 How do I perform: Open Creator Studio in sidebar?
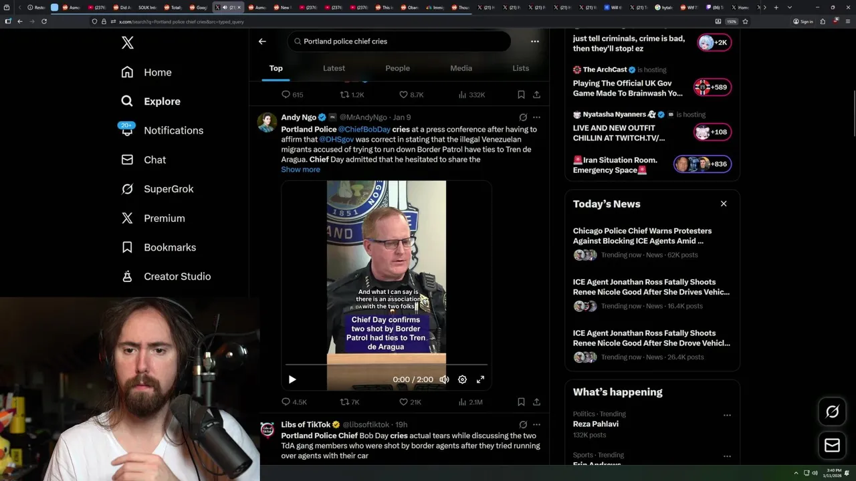click(166, 277)
